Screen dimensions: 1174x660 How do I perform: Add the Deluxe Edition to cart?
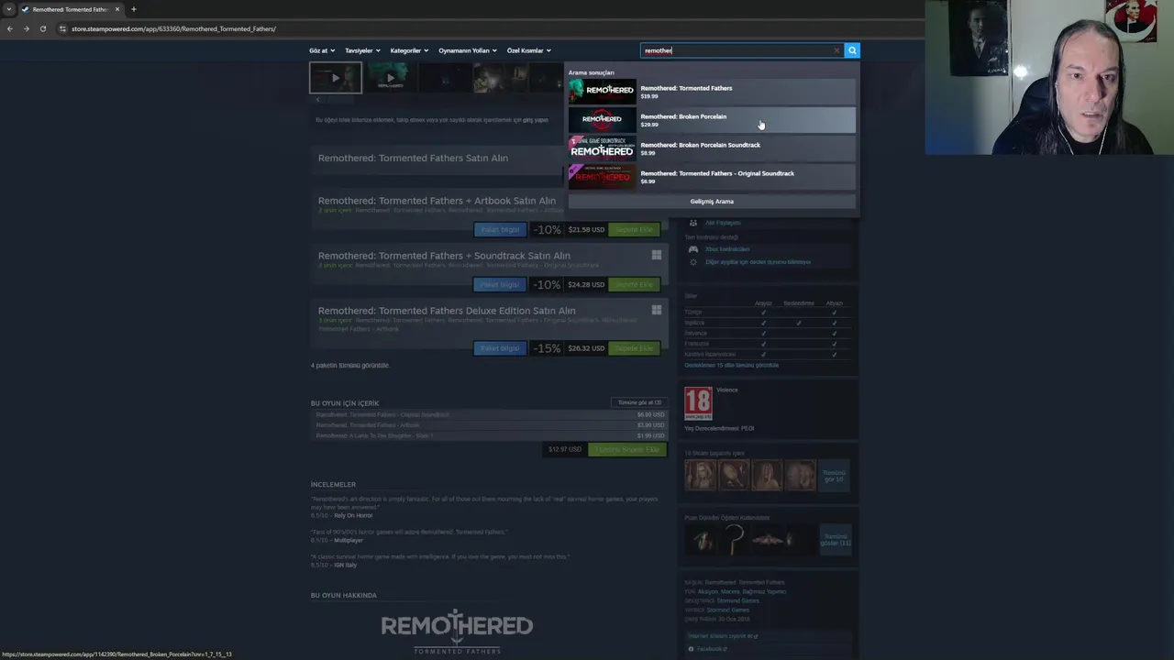click(634, 348)
